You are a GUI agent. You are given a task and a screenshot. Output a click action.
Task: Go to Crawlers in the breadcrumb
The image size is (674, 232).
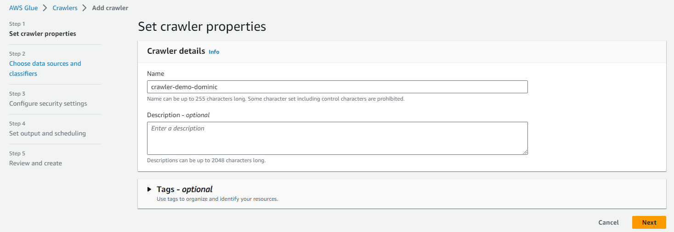pyautogui.click(x=65, y=8)
